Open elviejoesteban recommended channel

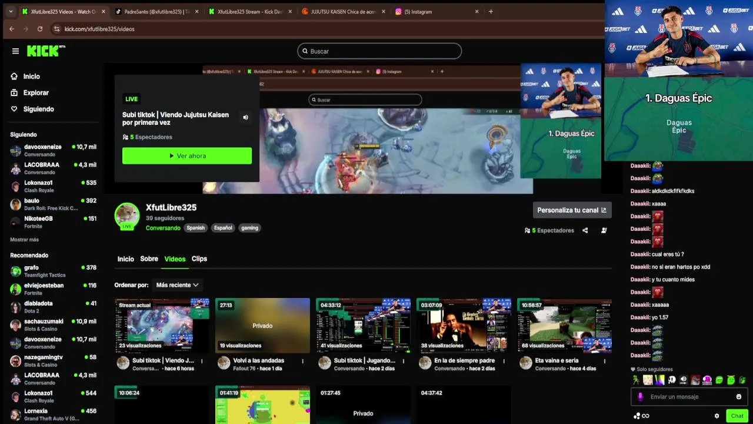coord(53,289)
